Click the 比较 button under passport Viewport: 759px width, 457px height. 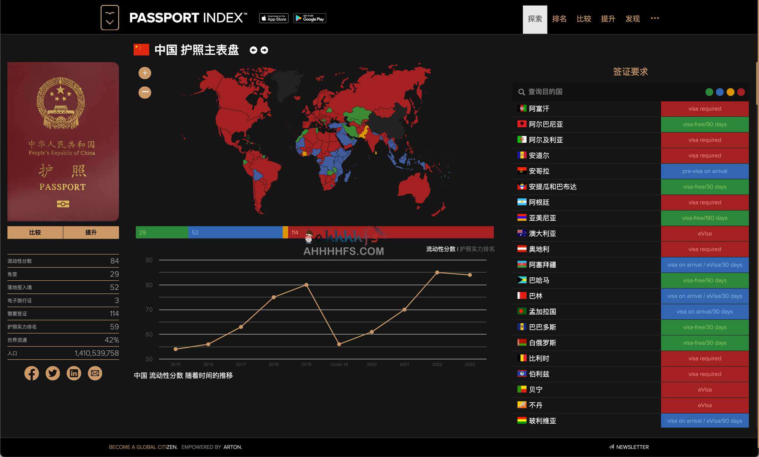pyautogui.click(x=35, y=232)
